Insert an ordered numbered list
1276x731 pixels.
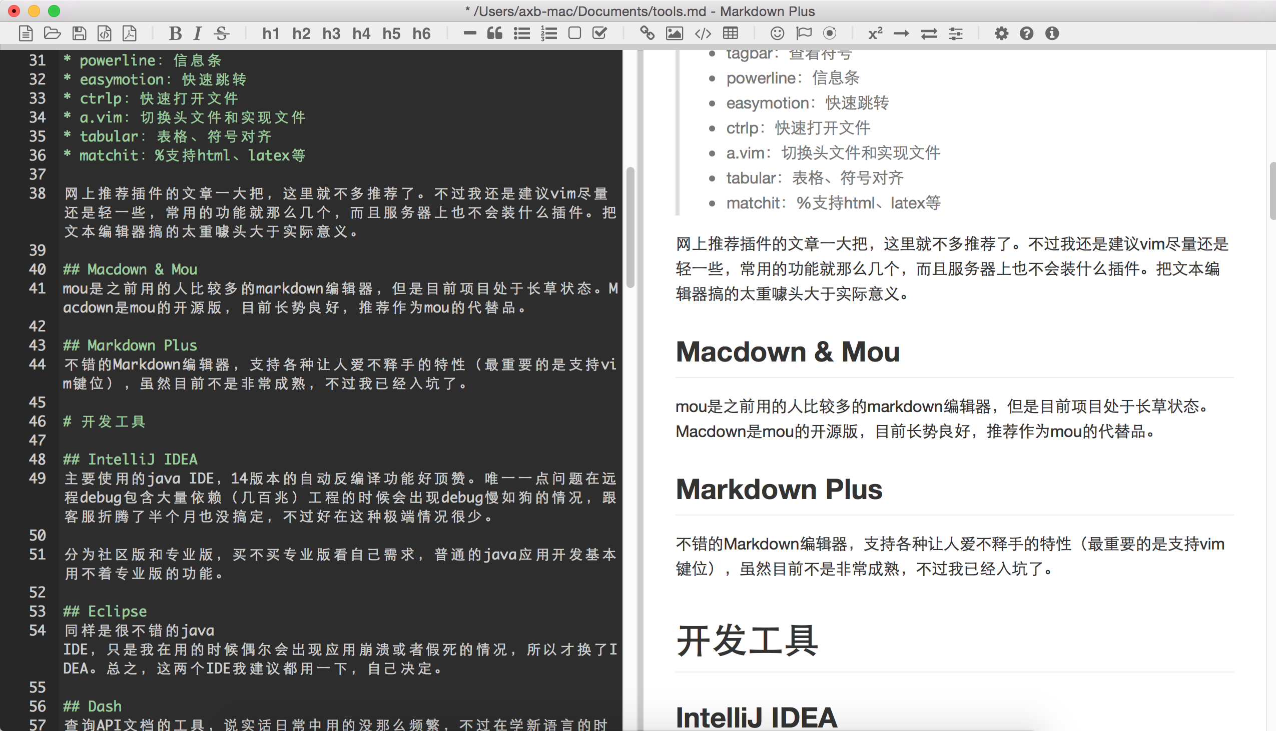[x=548, y=33]
